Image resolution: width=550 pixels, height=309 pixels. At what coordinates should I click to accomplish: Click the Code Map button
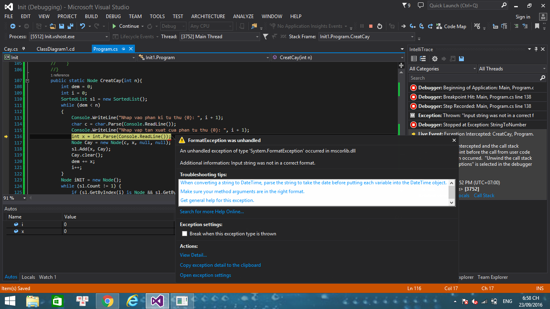tap(451, 26)
